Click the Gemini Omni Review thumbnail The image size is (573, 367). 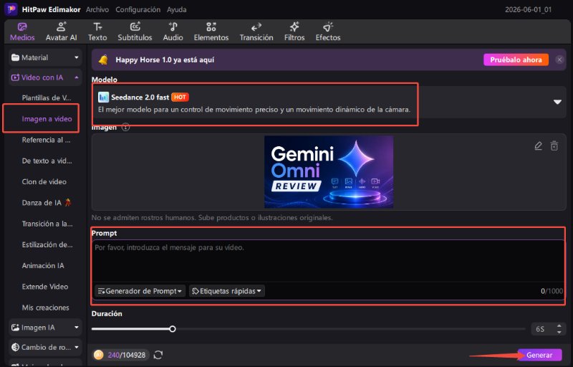coord(329,172)
